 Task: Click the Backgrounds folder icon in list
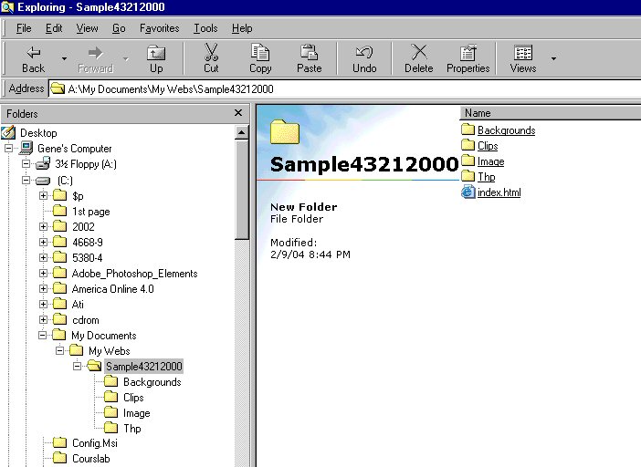click(468, 130)
